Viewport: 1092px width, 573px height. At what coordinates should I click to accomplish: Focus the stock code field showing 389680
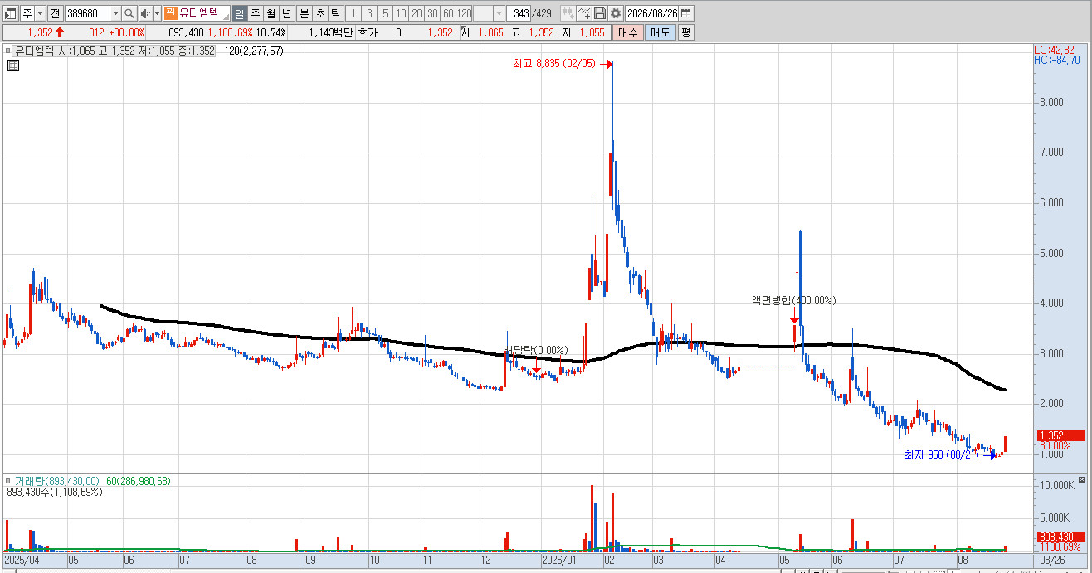point(86,13)
